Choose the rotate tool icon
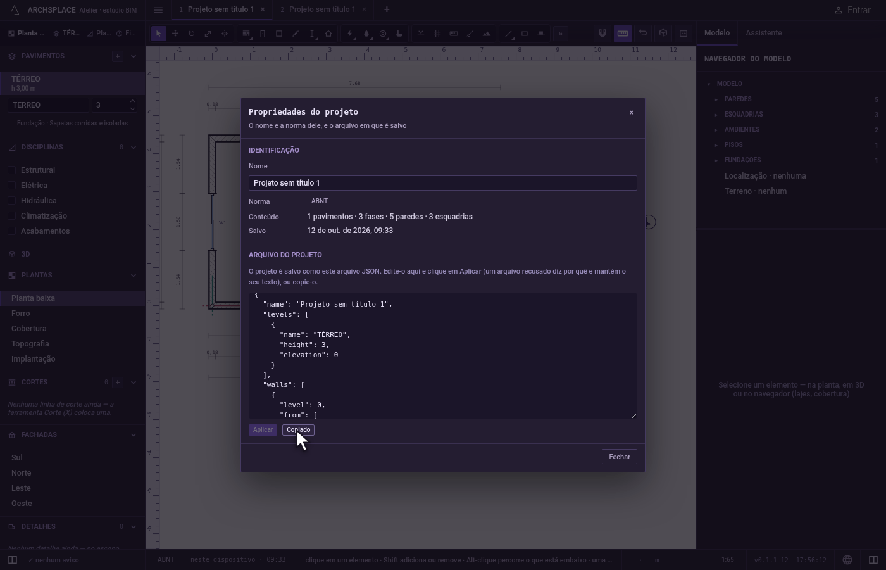 pos(192,34)
